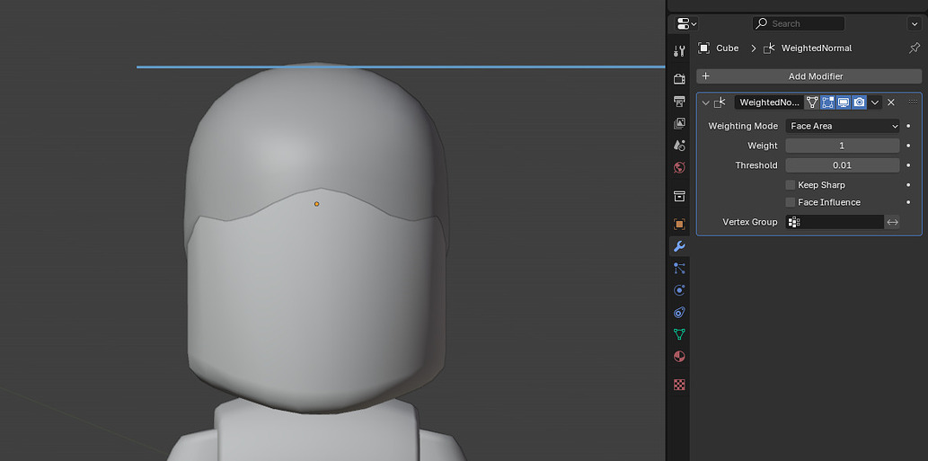Click the Add Modifier button
The height and width of the screenshot is (461, 928).
coord(809,76)
